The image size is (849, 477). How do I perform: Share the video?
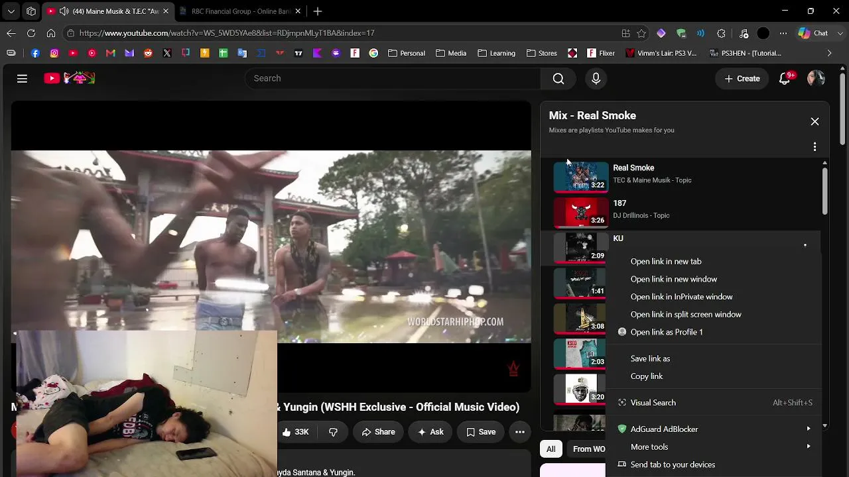tap(378, 432)
